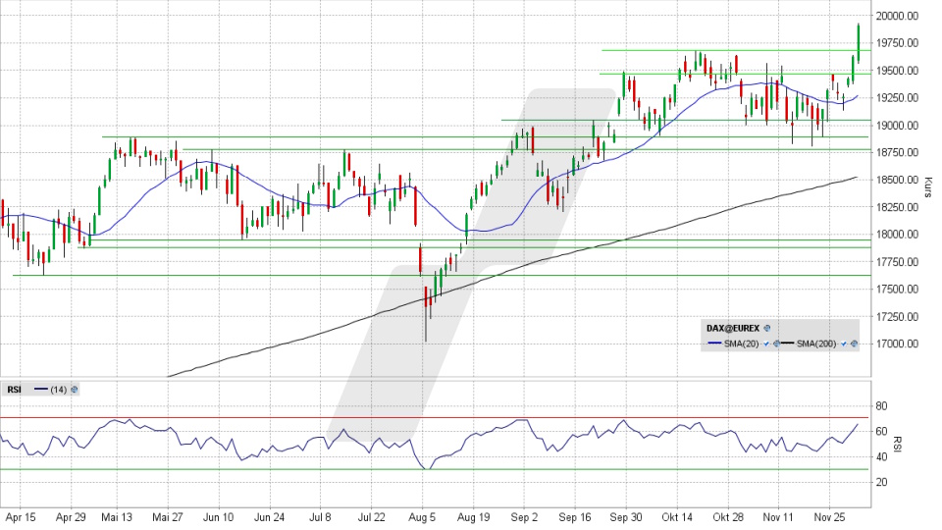This screenshot has width=942, height=530.
Task: Open settings gear beside SMA(20)
Action: click(x=777, y=344)
